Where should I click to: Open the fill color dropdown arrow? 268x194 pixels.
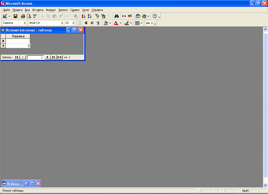pos(110,23)
